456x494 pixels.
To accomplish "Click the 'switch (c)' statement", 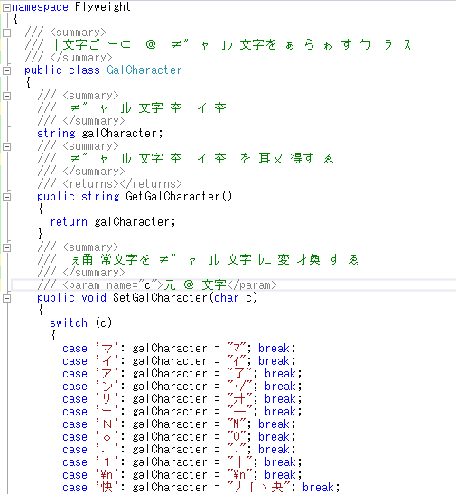I will point(81,323).
